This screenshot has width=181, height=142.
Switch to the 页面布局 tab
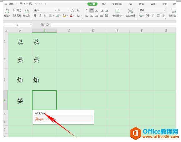117,4
